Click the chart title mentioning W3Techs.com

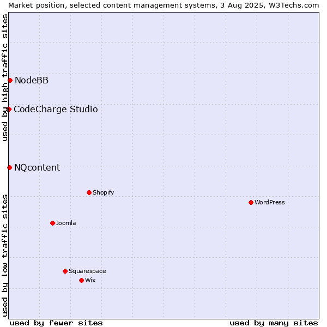tap(163, 5)
